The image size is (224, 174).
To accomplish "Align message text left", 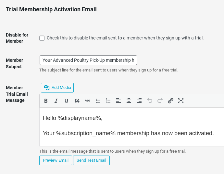I will (118, 101).
